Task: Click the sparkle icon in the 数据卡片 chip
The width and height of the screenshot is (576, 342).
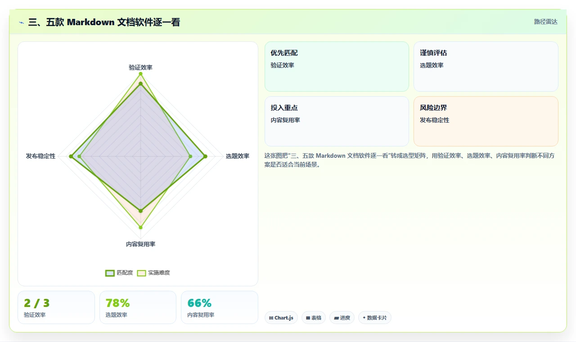Action: tap(364, 318)
